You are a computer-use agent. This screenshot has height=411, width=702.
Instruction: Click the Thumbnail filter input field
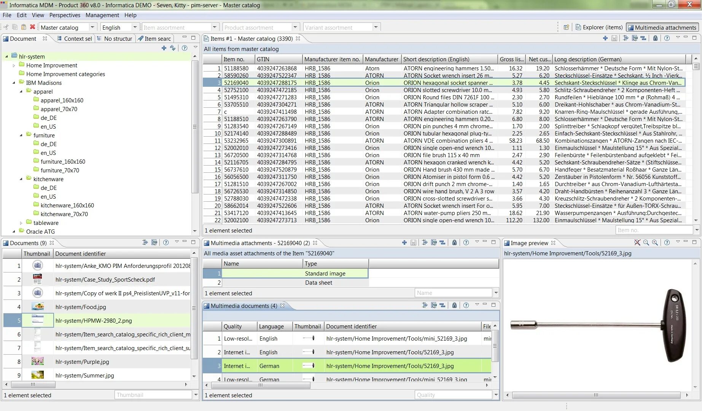pos(153,395)
